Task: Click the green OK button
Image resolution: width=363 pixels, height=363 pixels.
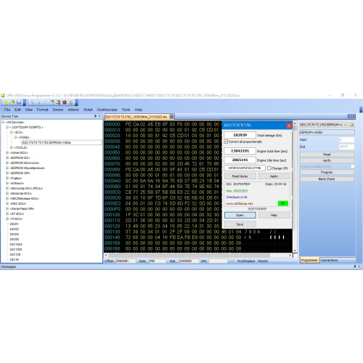Action: click(283, 203)
